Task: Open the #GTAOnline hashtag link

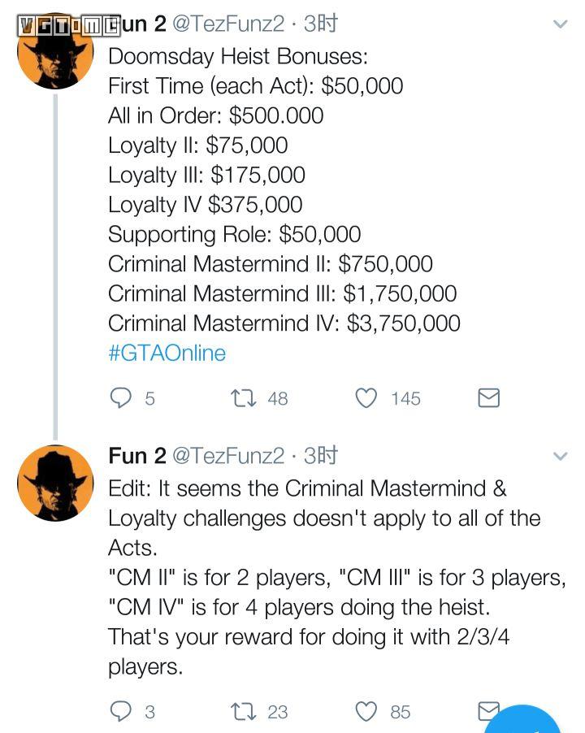Action: [x=167, y=353]
